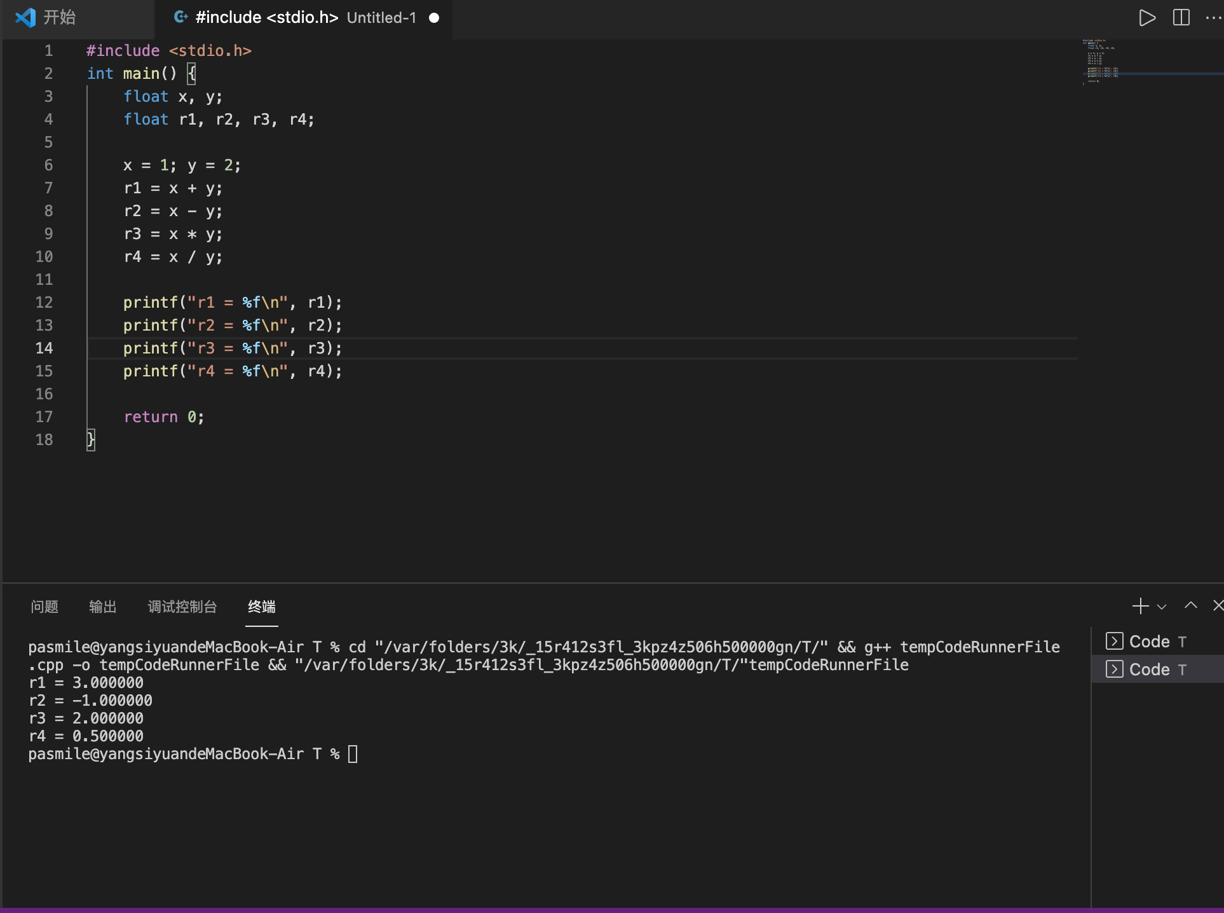1224x913 pixels.
Task: Switch to 调试控制台 debug console tab
Action: pos(182,607)
